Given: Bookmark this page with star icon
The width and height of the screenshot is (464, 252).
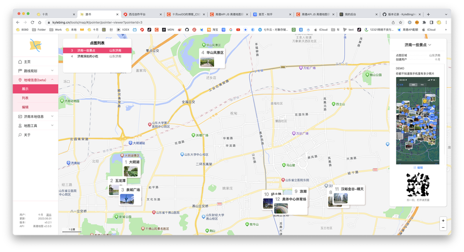Looking at the screenshot, I should pos(401,22).
